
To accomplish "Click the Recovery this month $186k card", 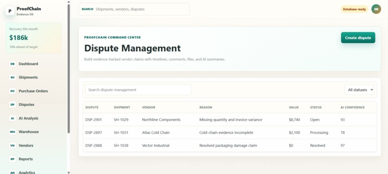I will coord(34,38).
